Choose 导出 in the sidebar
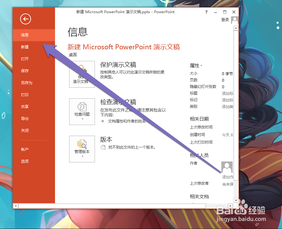 point(34,119)
